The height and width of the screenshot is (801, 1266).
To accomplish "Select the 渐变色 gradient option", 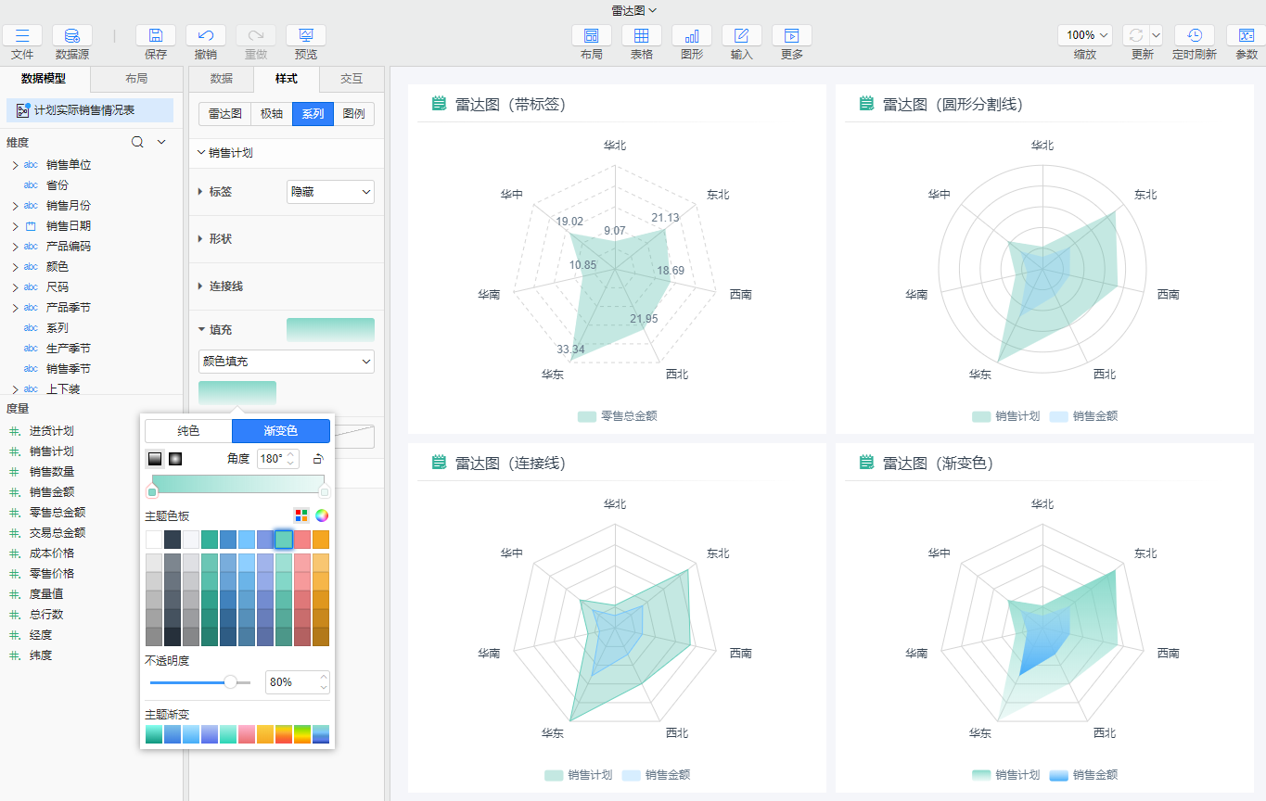I will (281, 431).
